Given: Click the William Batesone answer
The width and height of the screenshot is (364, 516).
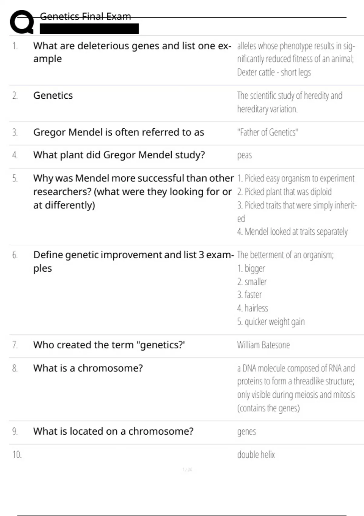Looking at the screenshot, I should point(263,345).
